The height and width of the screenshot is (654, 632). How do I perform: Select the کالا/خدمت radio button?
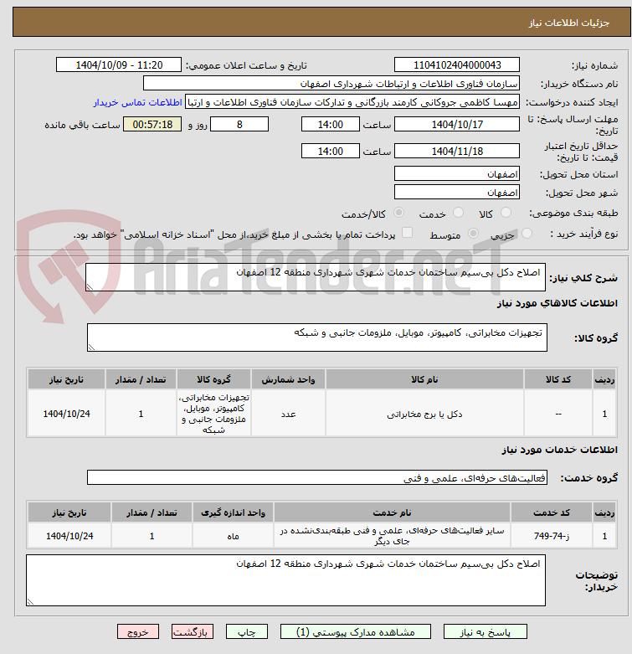(x=399, y=213)
